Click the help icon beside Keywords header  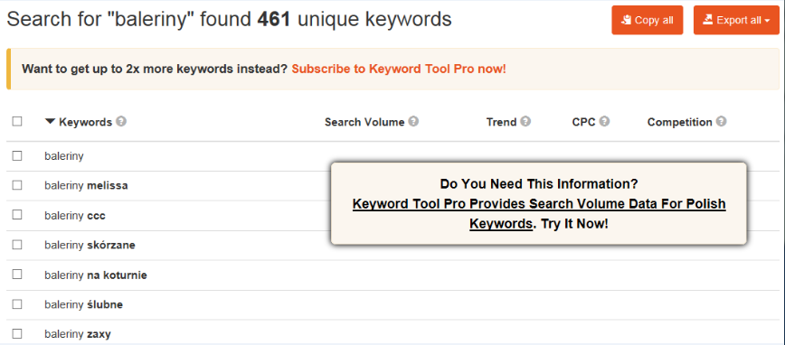click(121, 122)
